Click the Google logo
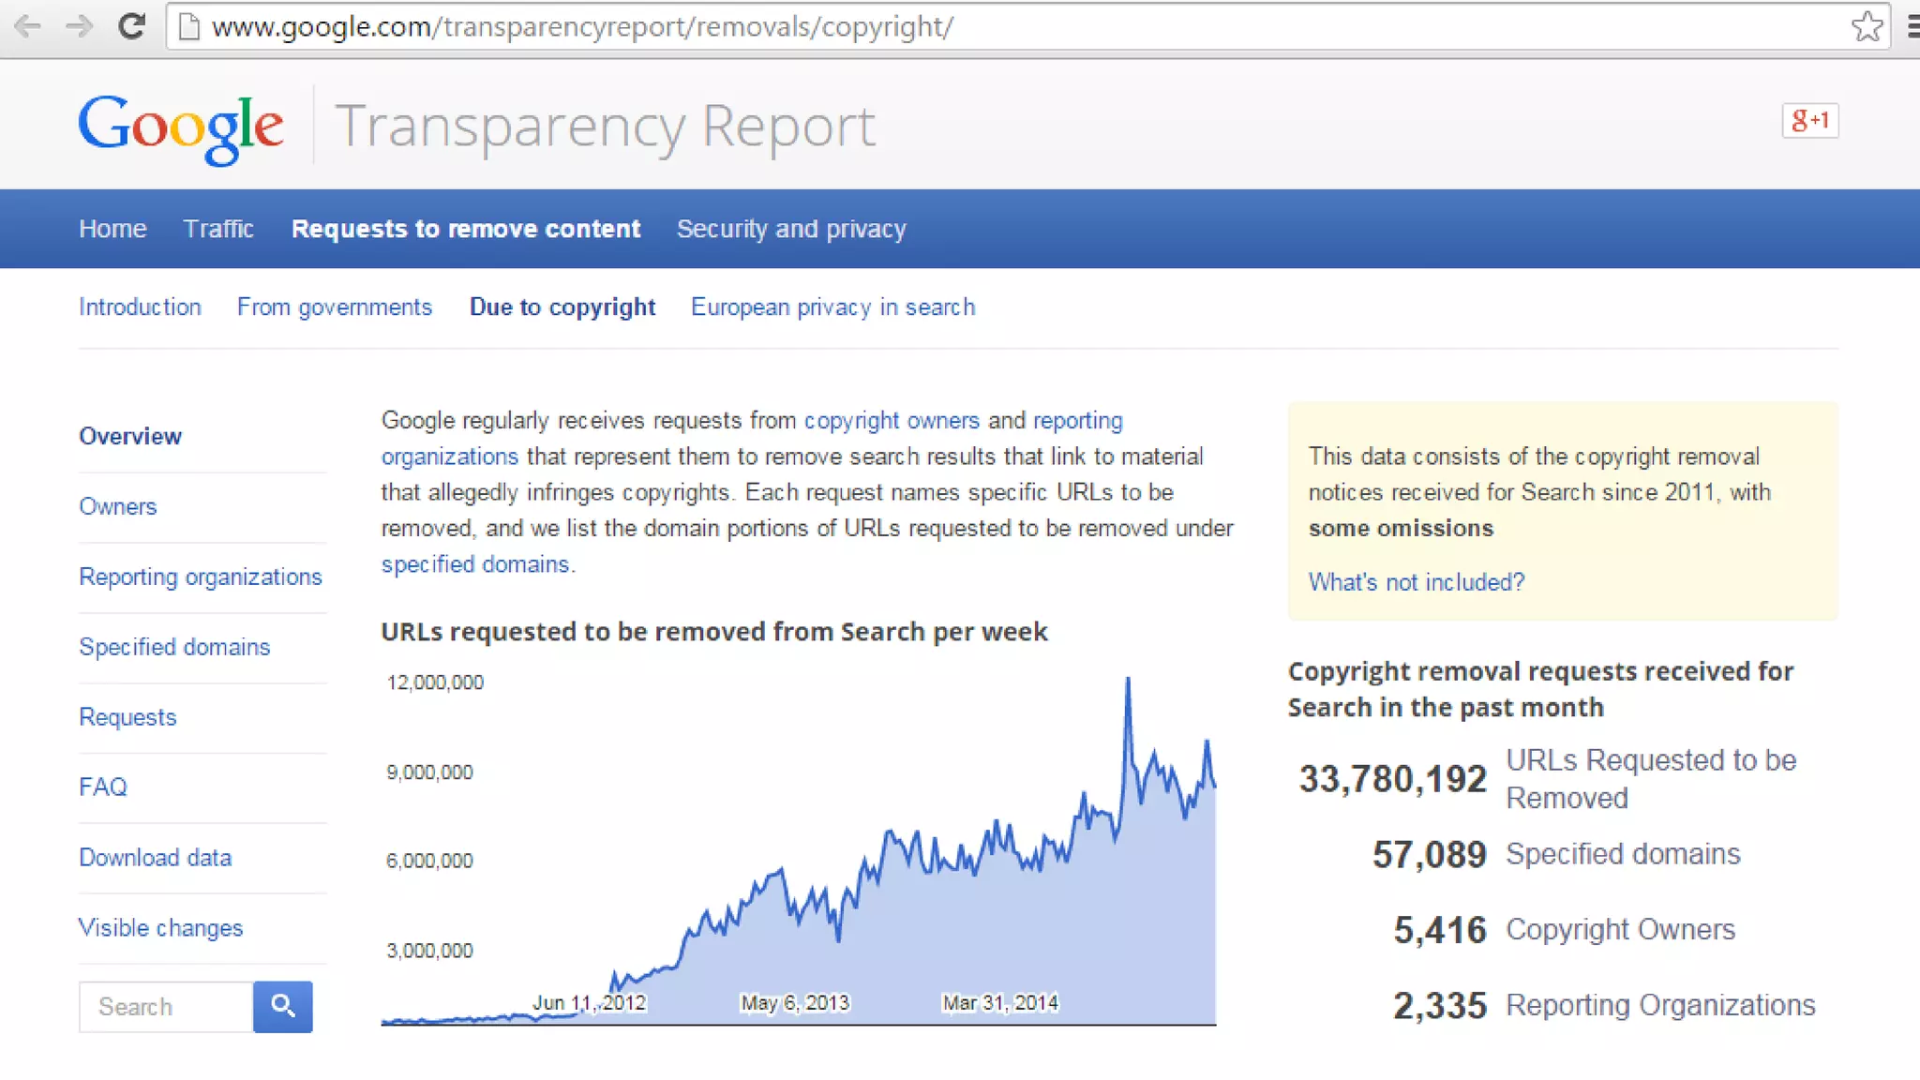The image size is (1920, 1080). point(180,127)
